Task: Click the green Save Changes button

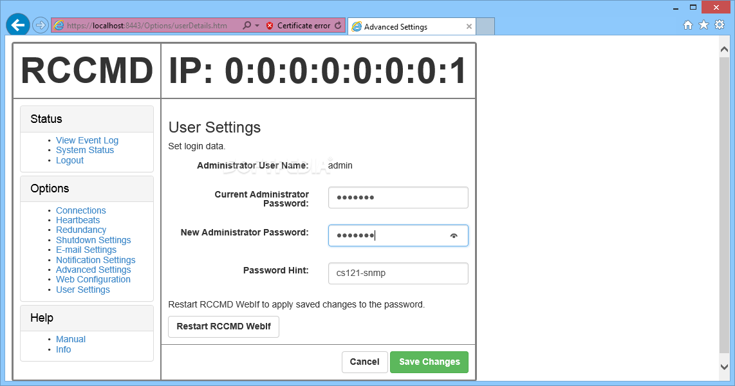Action: [x=429, y=362]
